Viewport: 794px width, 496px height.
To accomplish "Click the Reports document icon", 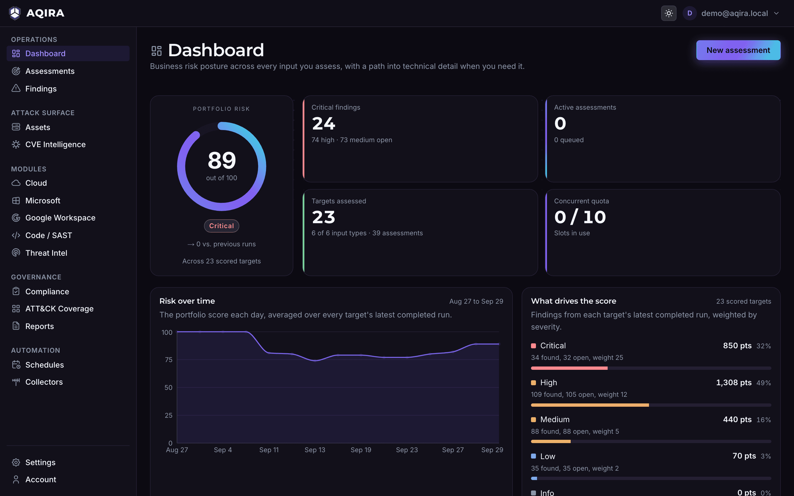I will pos(16,326).
